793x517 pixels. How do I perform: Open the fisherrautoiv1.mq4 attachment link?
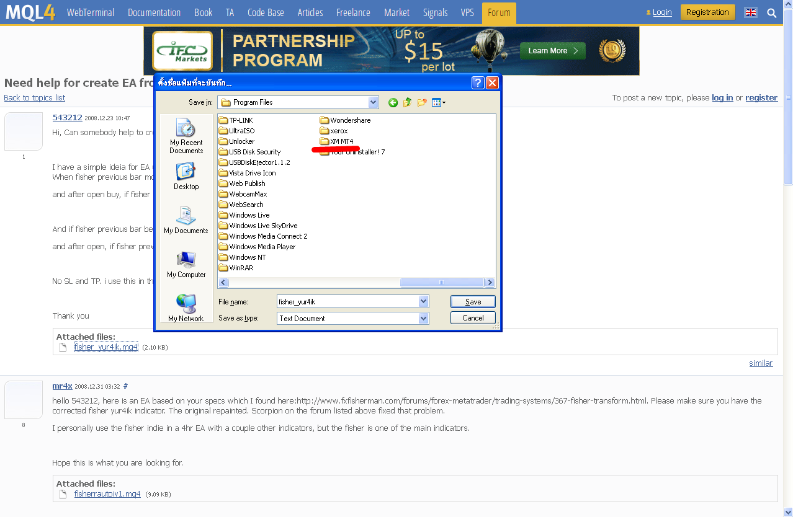click(x=107, y=494)
